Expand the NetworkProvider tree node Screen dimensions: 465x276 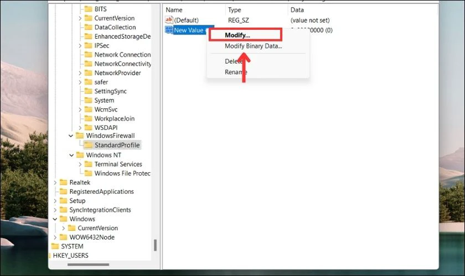tap(80, 73)
